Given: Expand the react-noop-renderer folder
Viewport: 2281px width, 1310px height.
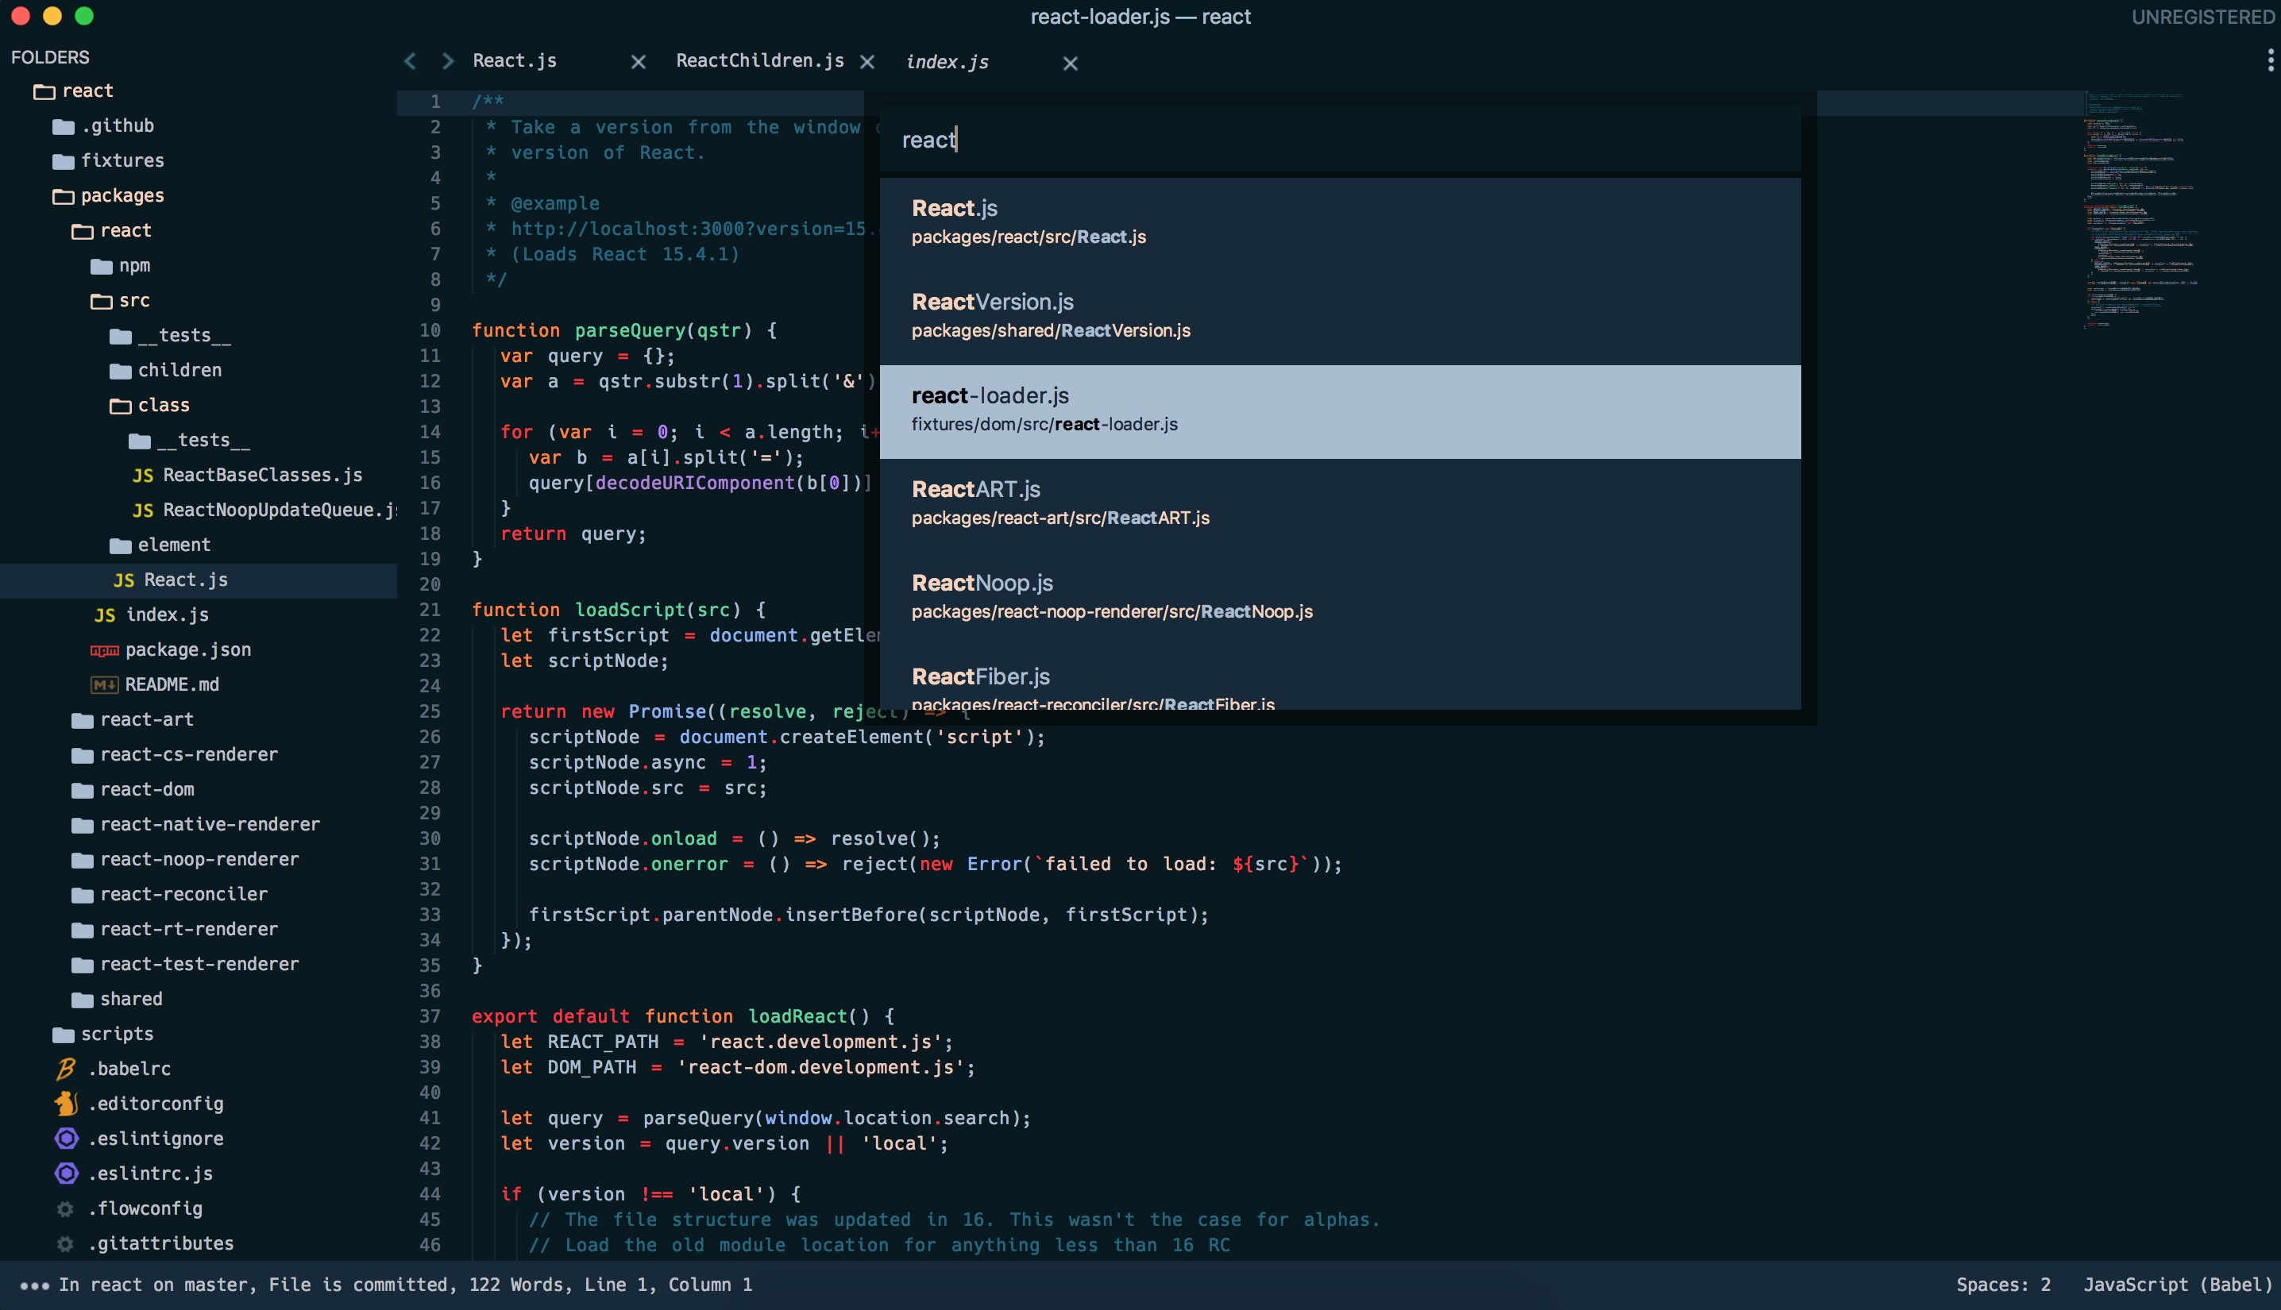Looking at the screenshot, I should (x=82, y=860).
